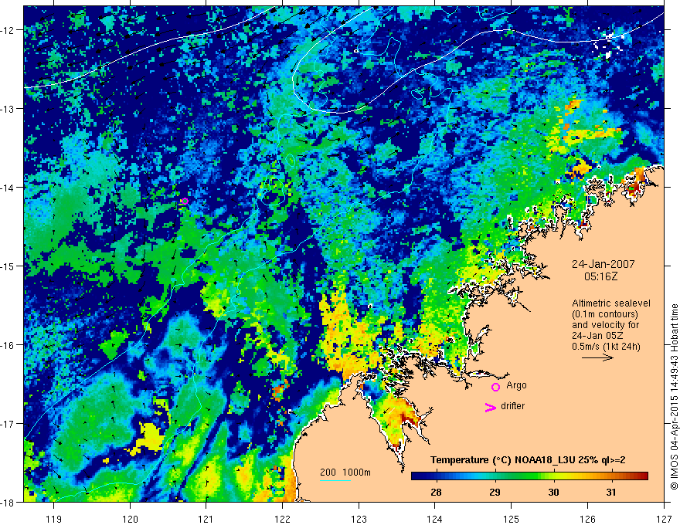The image size is (680, 525).
Task: Click the 'Argo' legend label
Action: (516, 385)
